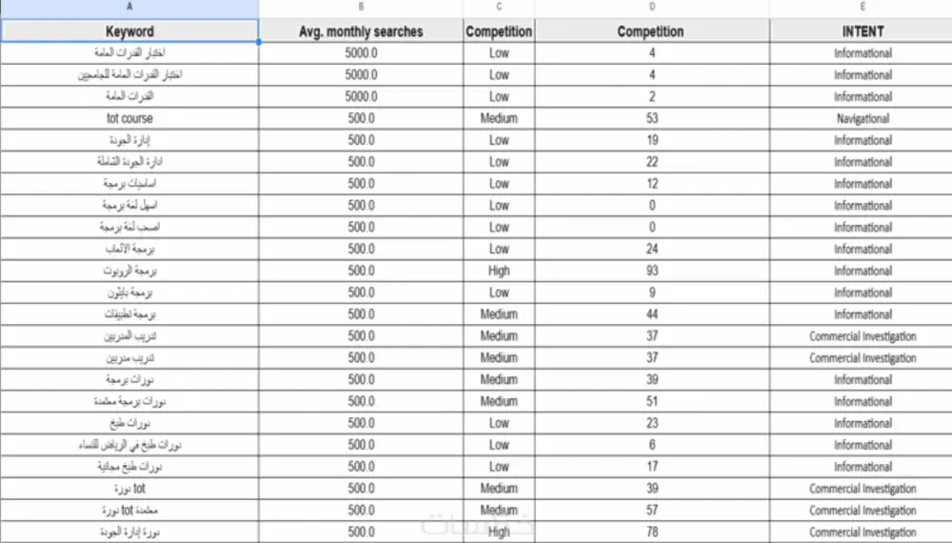
Task: Click Informational cell in row with 93
Action: point(863,271)
